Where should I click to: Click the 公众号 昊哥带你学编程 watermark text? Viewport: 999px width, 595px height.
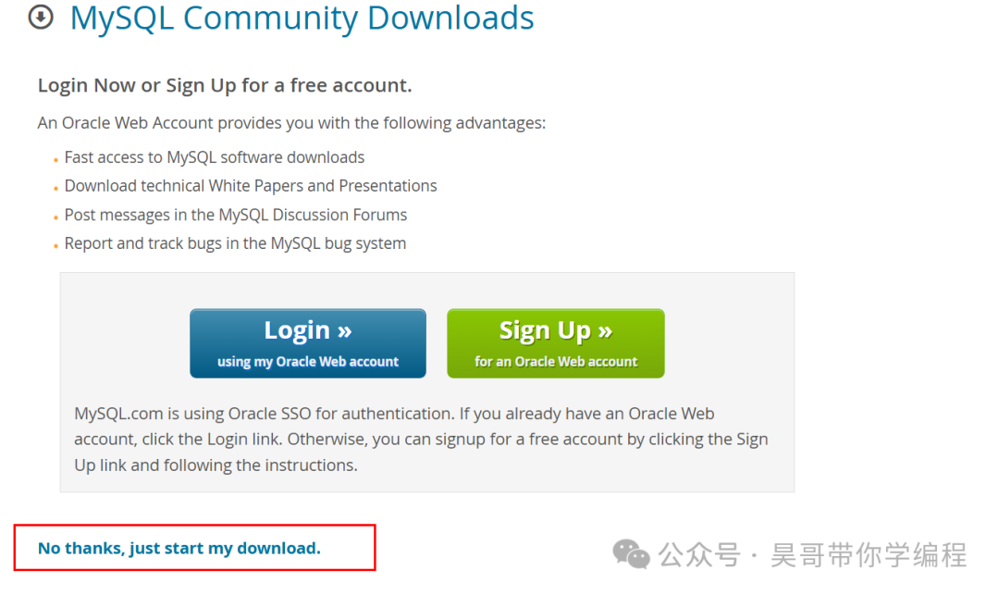click(x=812, y=554)
